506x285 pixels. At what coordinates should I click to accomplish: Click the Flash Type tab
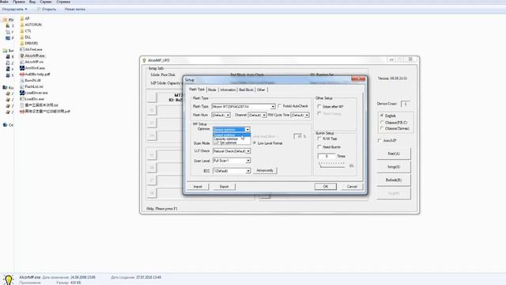click(197, 89)
